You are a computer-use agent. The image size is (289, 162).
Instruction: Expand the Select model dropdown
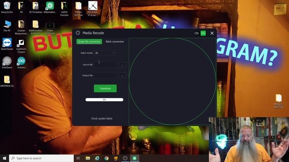(x=105, y=53)
